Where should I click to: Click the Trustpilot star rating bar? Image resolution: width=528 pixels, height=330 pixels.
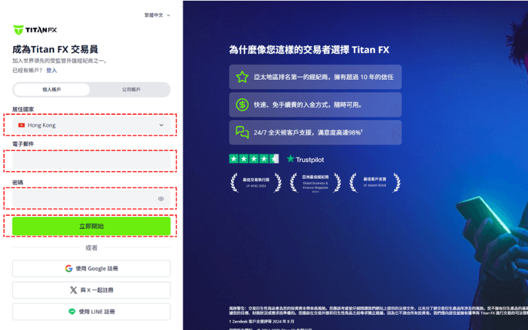coord(254,158)
